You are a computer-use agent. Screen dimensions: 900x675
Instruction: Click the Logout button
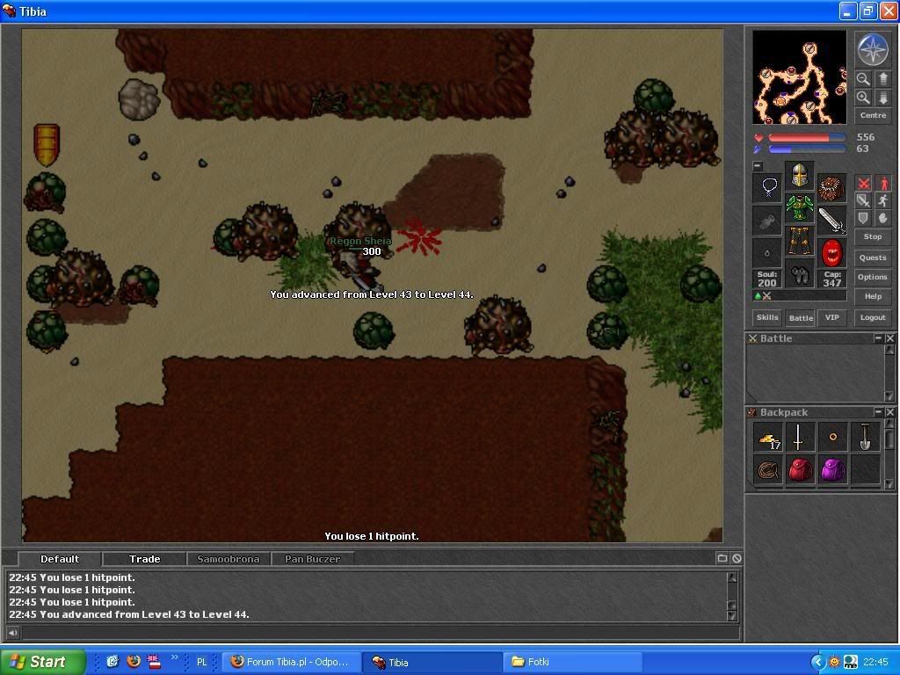(873, 317)
